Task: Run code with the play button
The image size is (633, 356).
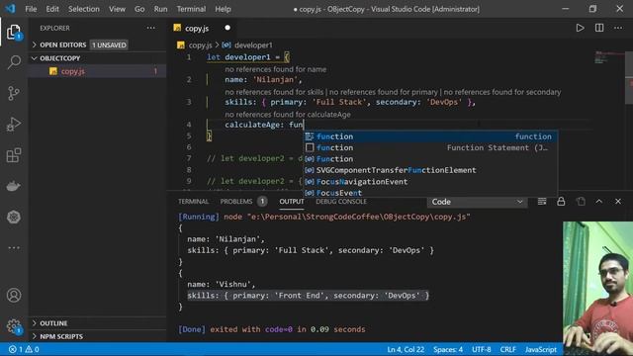Action: (x=581, y=28)
